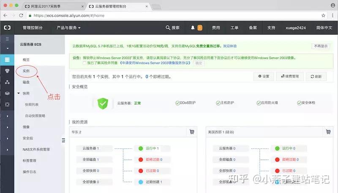Screen dimensions: 338x193
Task: Click the square frame icon in dark sidebar
Action: (x=7, y=105)
